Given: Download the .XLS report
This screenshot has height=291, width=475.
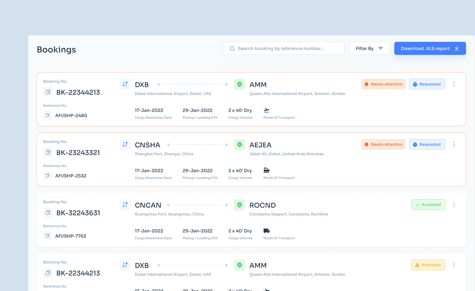Looking at the screenshot, I should [x=430, y=48].
